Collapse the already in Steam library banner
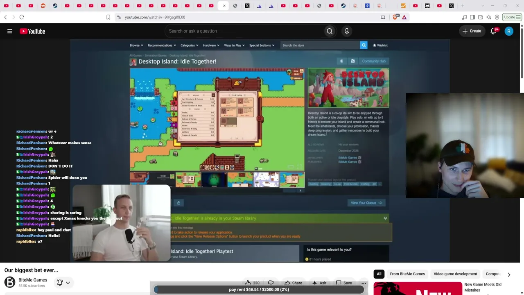 (x=385, y=218)
